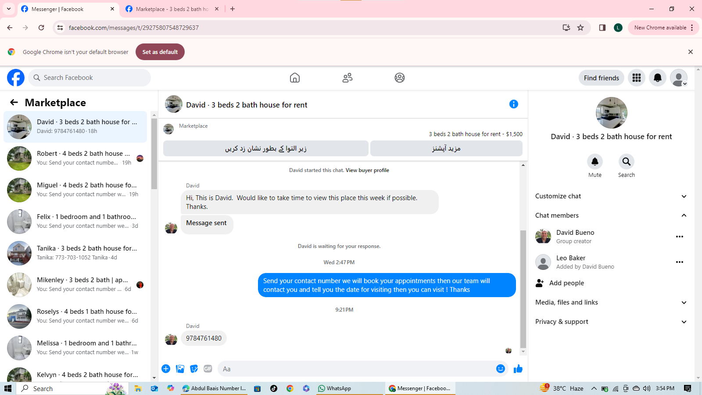Send a thumbs up like
702x395 pixels.
tap(518, 369)
